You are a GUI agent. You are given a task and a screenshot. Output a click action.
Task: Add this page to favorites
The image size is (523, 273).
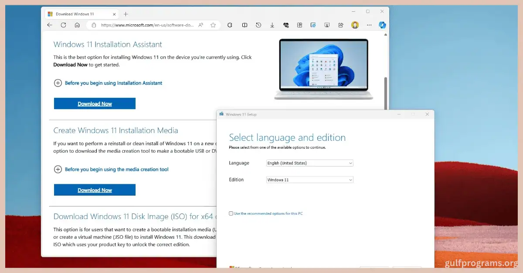point(213,25)
